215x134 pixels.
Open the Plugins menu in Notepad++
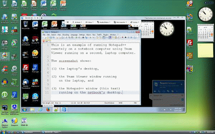tap(106, 34)
